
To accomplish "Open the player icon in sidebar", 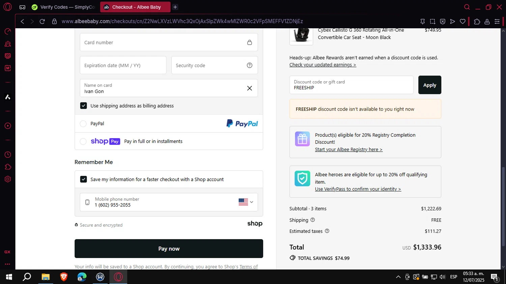I will [x=7, y=126].
